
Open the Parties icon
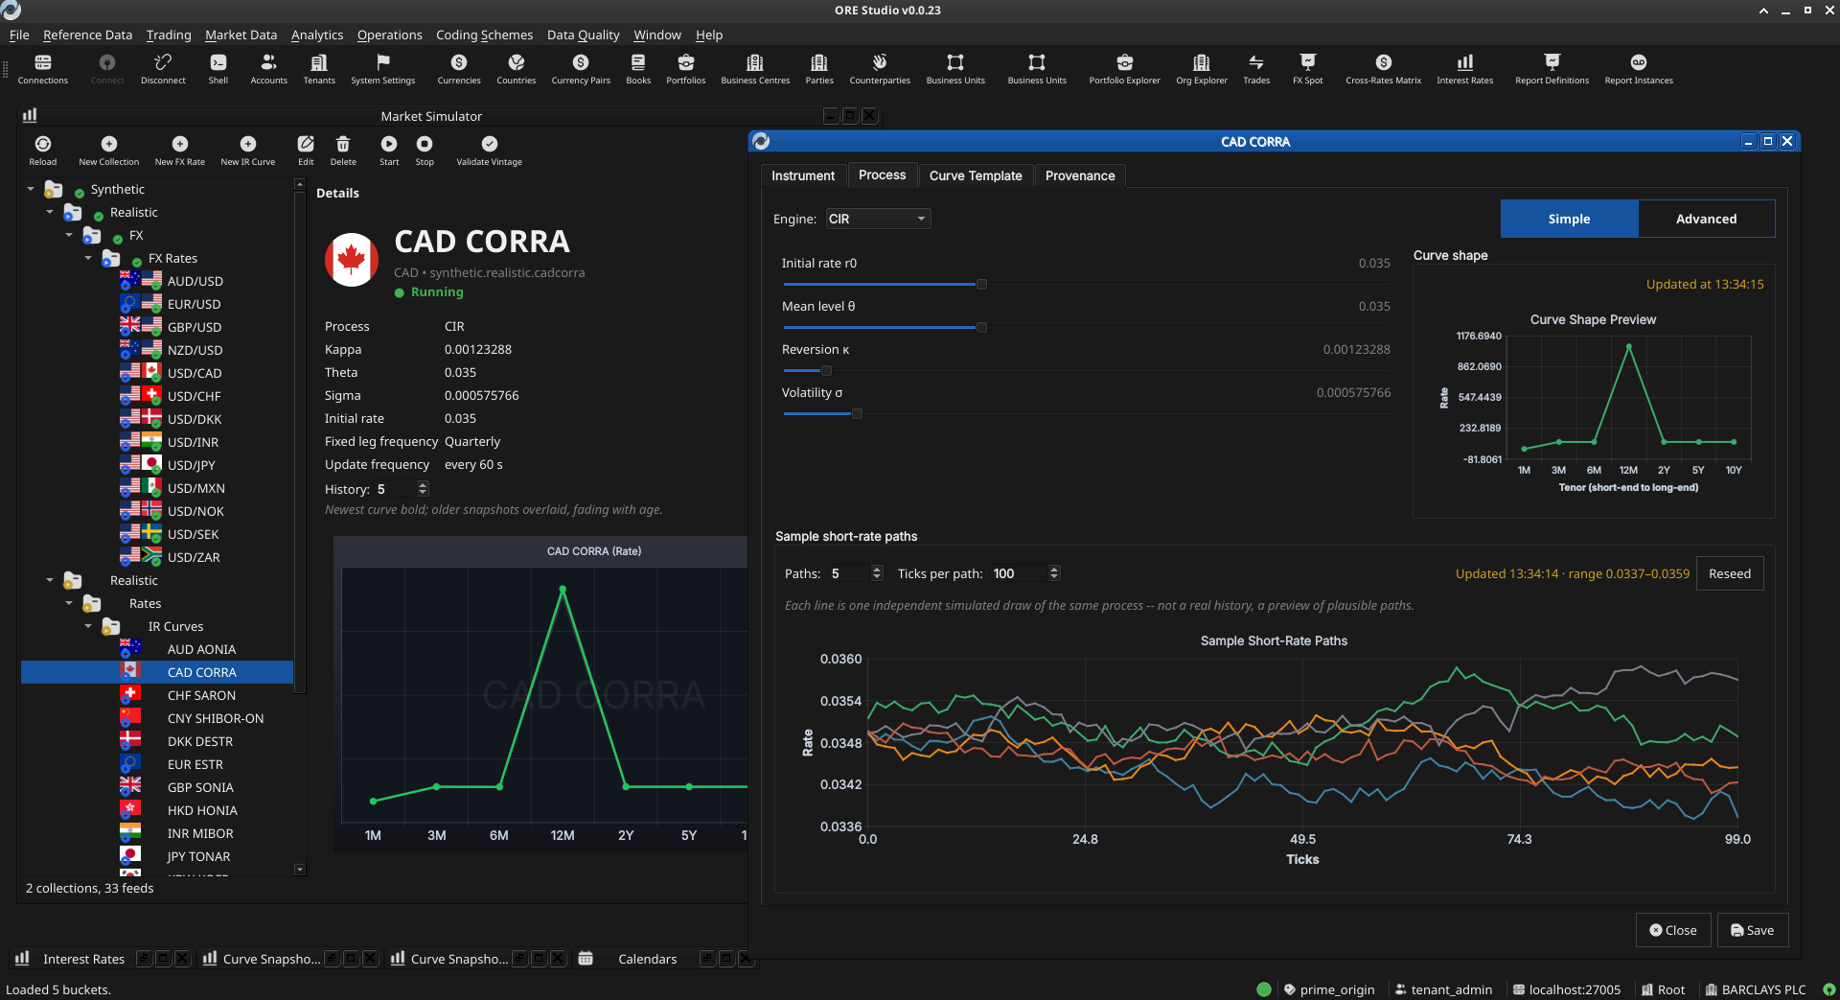819,69
